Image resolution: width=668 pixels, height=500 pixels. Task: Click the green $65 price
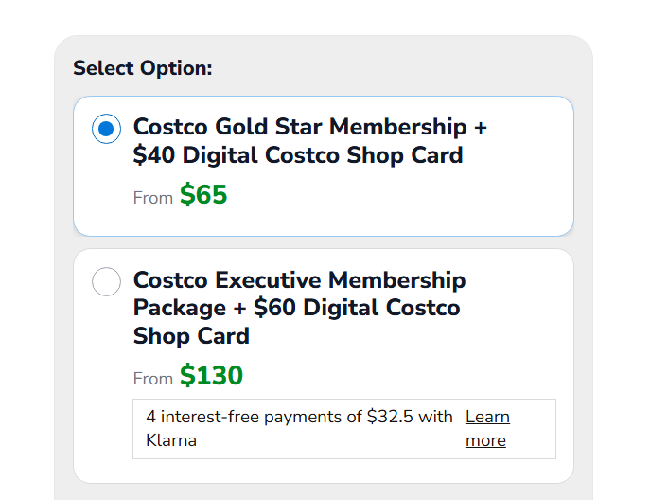tap(203, 195)
